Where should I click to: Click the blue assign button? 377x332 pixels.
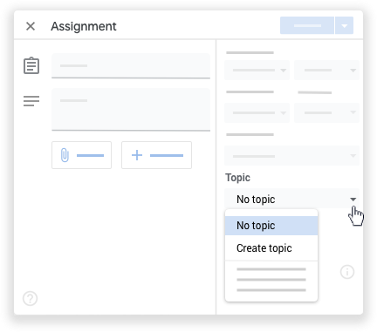[x=307, y=25]
